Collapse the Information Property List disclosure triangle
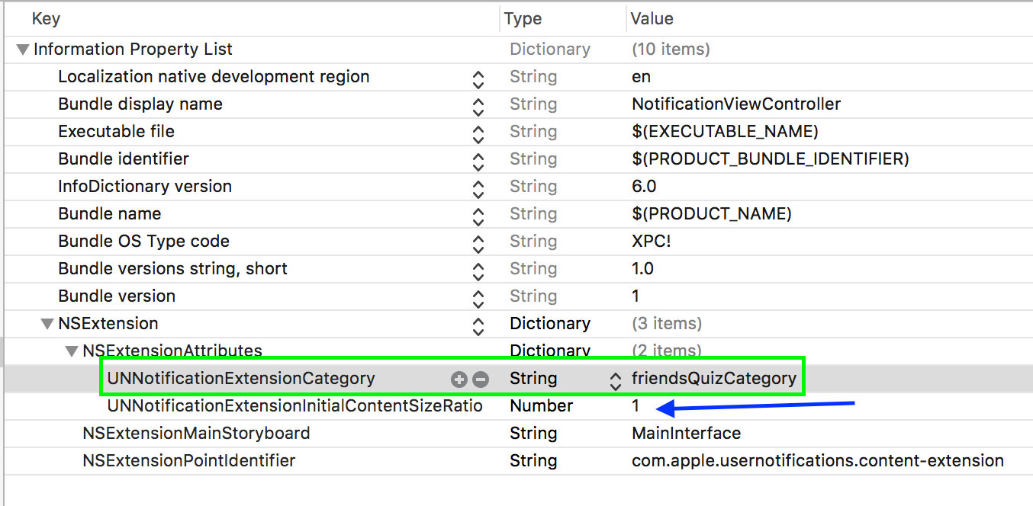Viewport: 1033px width, 506px height. pos(22,50)
